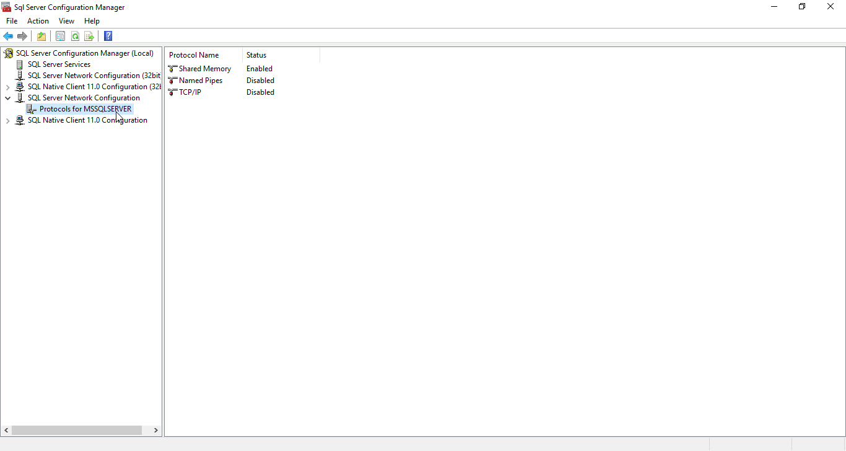Screen dimensions: 846x451
Task: Open Properties using the toolbar icon
Action: point(60,36)
